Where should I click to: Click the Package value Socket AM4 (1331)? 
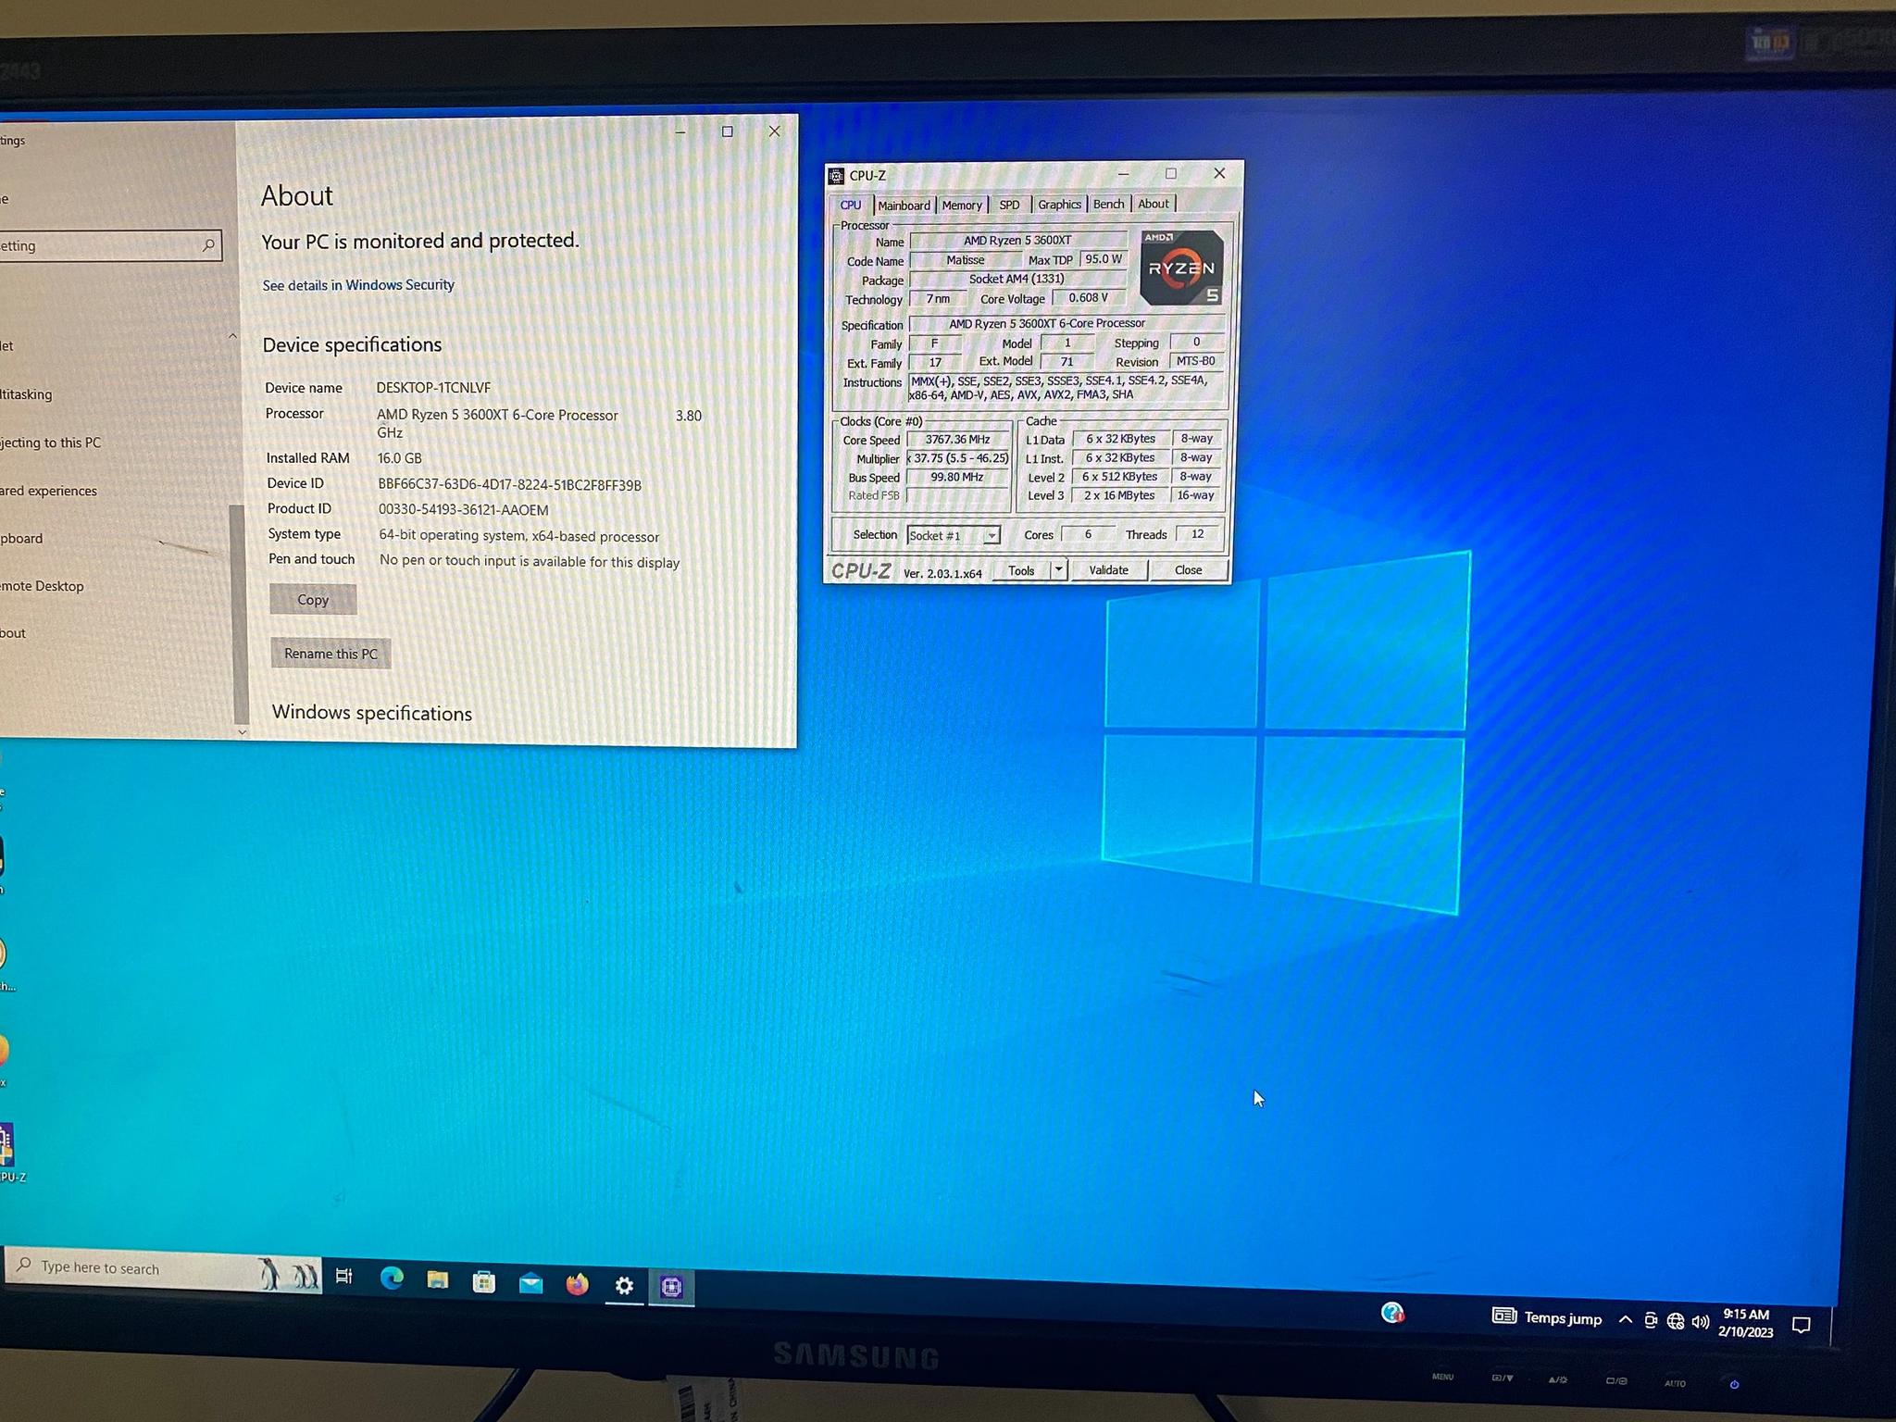(x=1017, y=279)
